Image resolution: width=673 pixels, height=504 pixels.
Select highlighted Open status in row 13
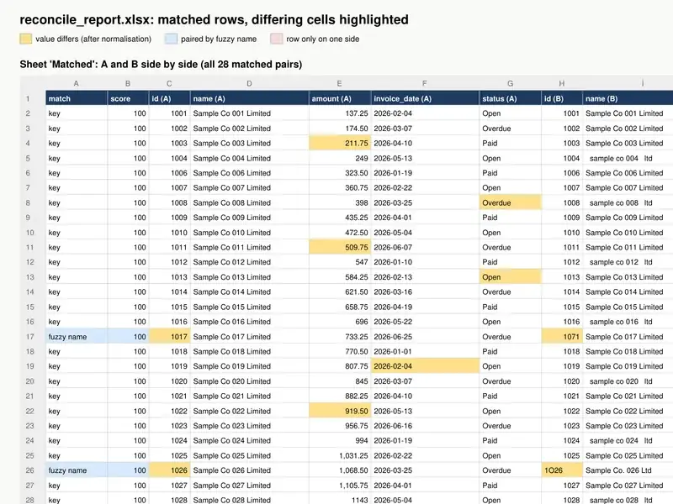(511, 277)
